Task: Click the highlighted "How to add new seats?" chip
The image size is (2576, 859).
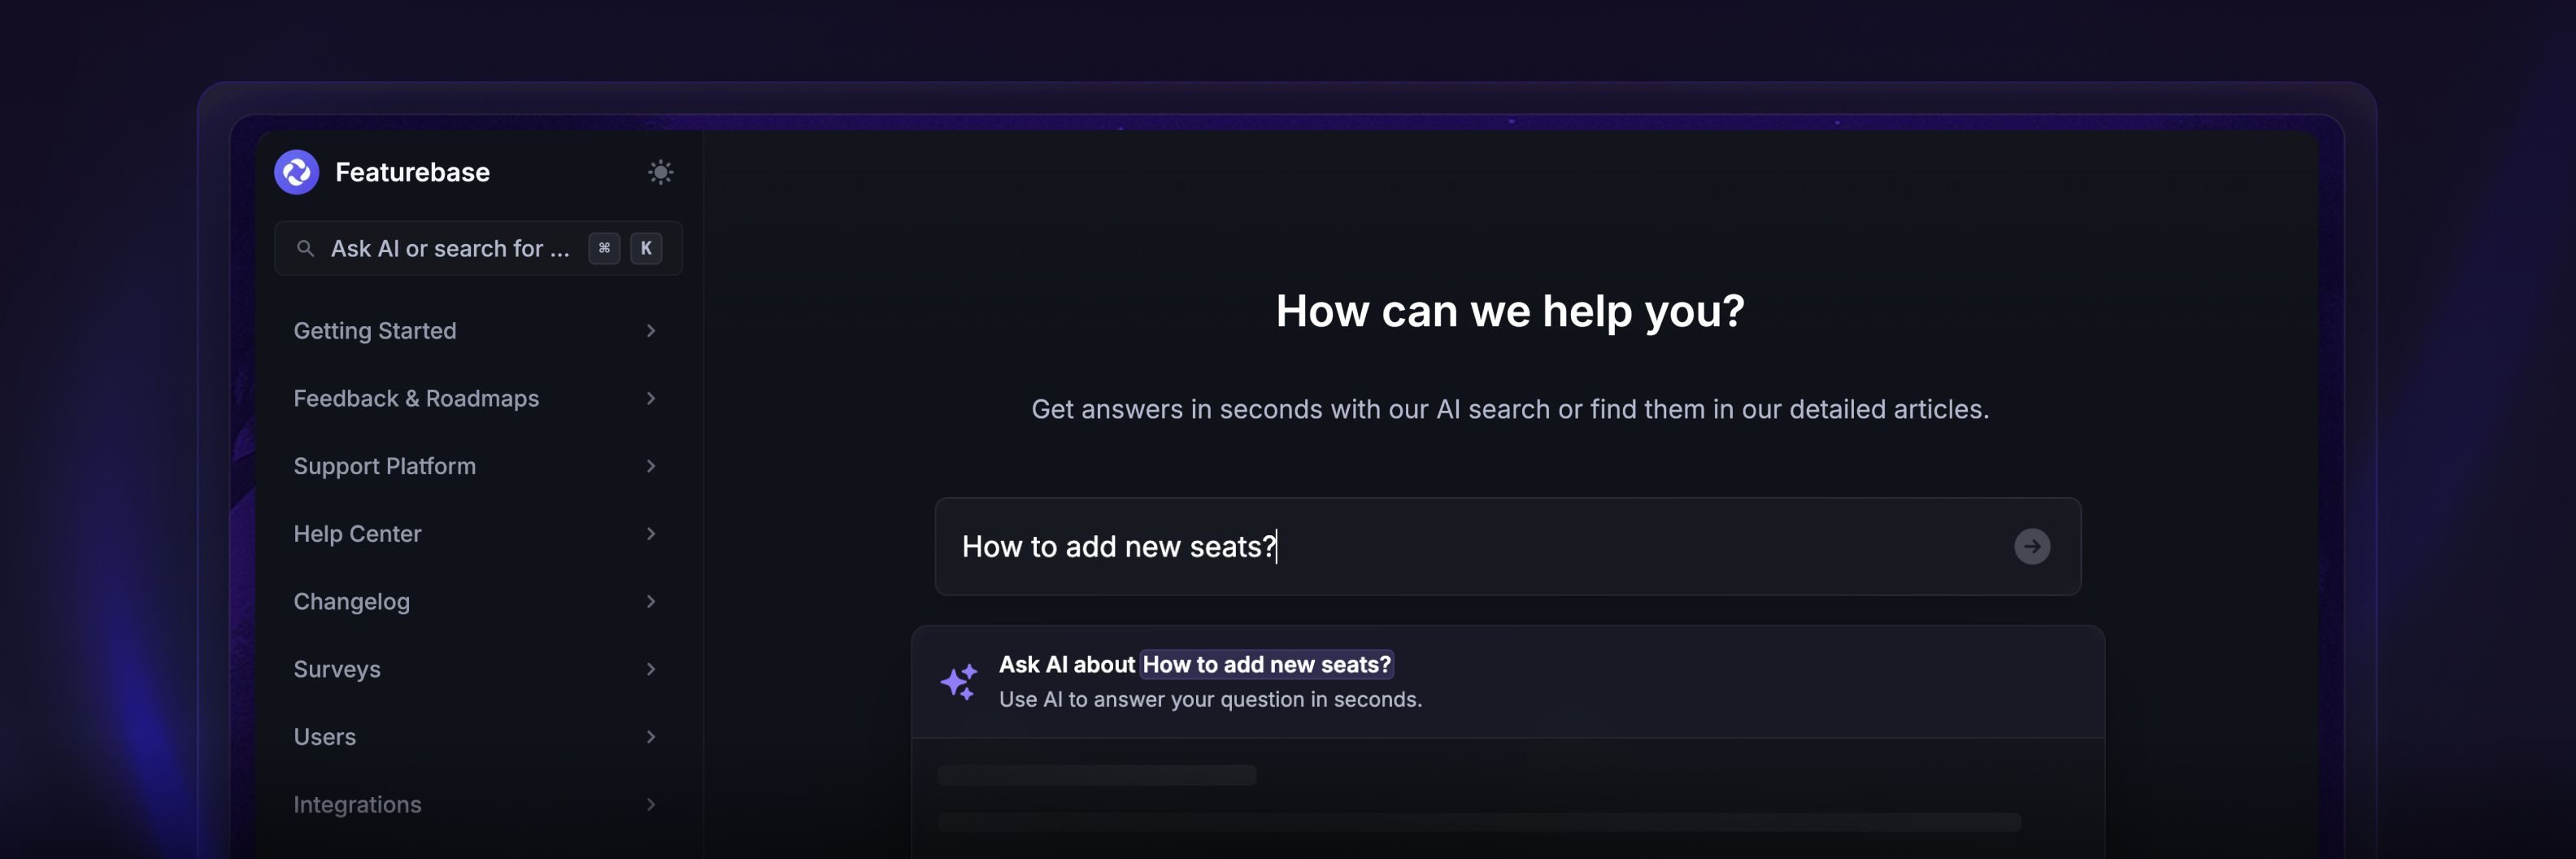Action: point(1266,665)
